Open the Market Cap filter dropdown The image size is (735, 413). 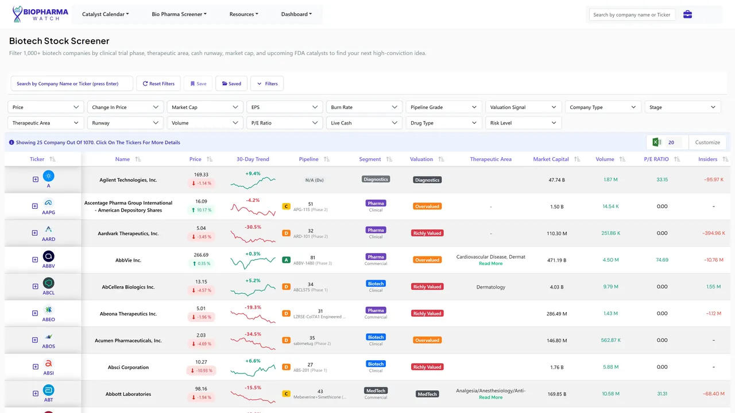coord(205,107)
